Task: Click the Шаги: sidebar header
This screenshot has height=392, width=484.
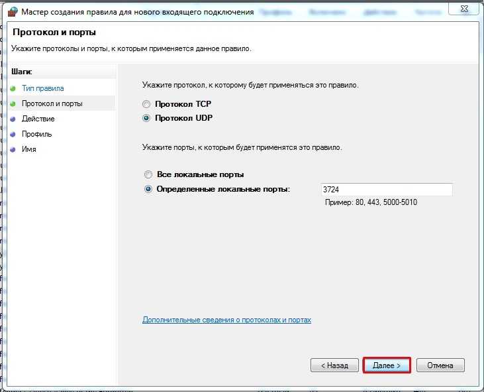Action: (x=22, y=72)
